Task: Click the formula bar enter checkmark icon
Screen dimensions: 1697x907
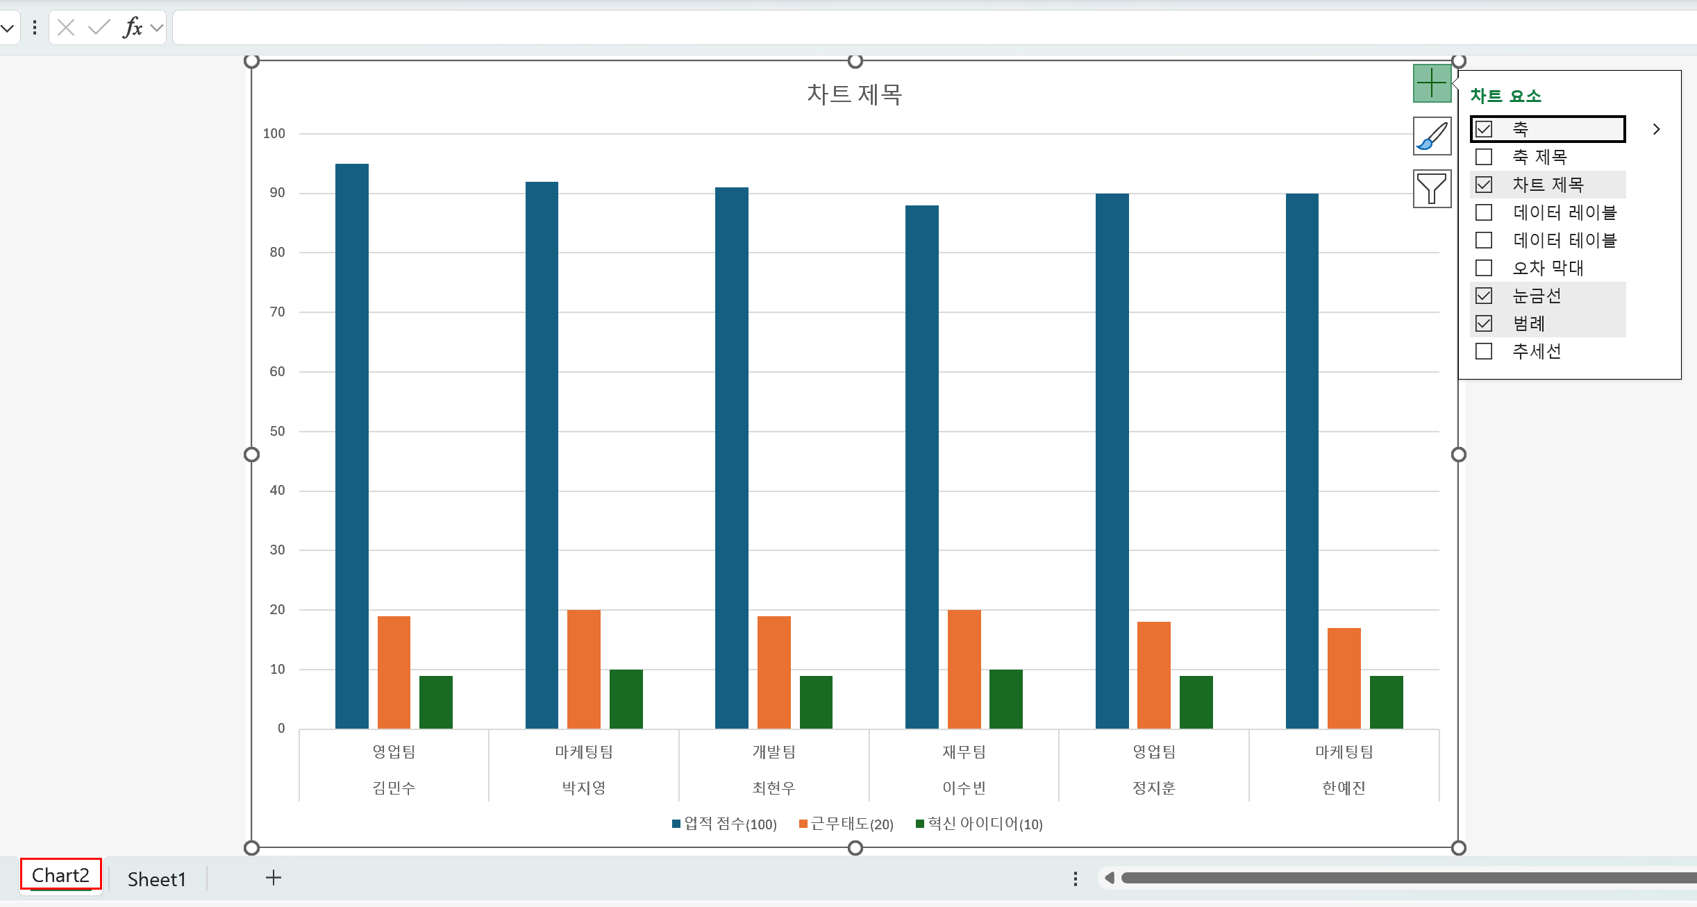Action: (99, 28)
